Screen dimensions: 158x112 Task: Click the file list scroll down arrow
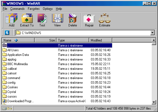point(154,102)
